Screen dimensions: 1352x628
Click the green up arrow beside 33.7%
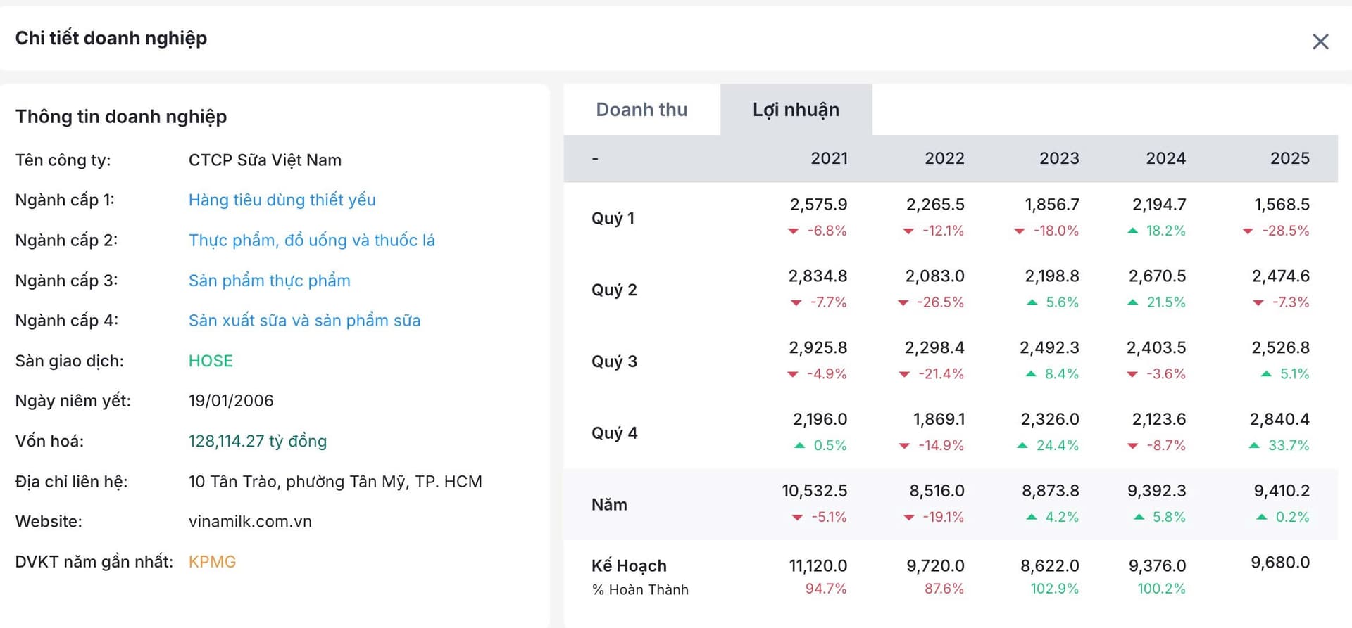tap(1254, 445)
